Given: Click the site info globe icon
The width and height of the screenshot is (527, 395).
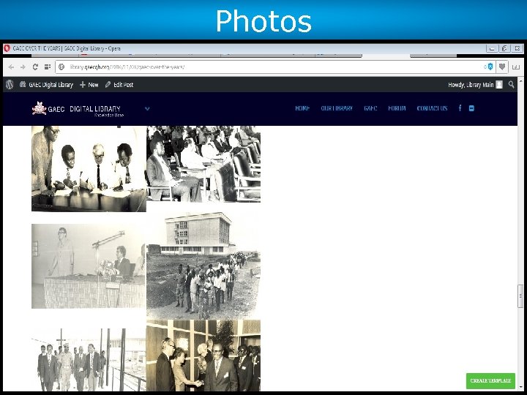Looking at the screenshot, I should (x=61, y=67).
